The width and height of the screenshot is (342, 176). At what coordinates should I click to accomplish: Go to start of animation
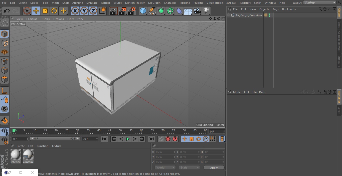104,139
